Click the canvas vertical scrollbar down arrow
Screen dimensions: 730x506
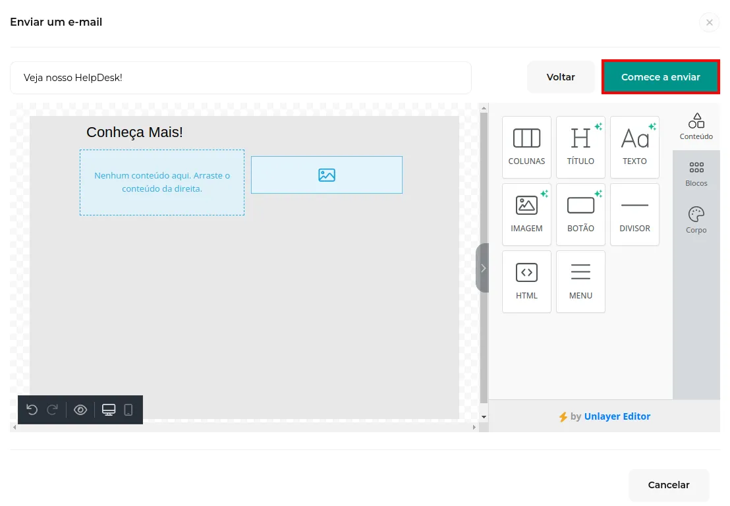point(484,416)
